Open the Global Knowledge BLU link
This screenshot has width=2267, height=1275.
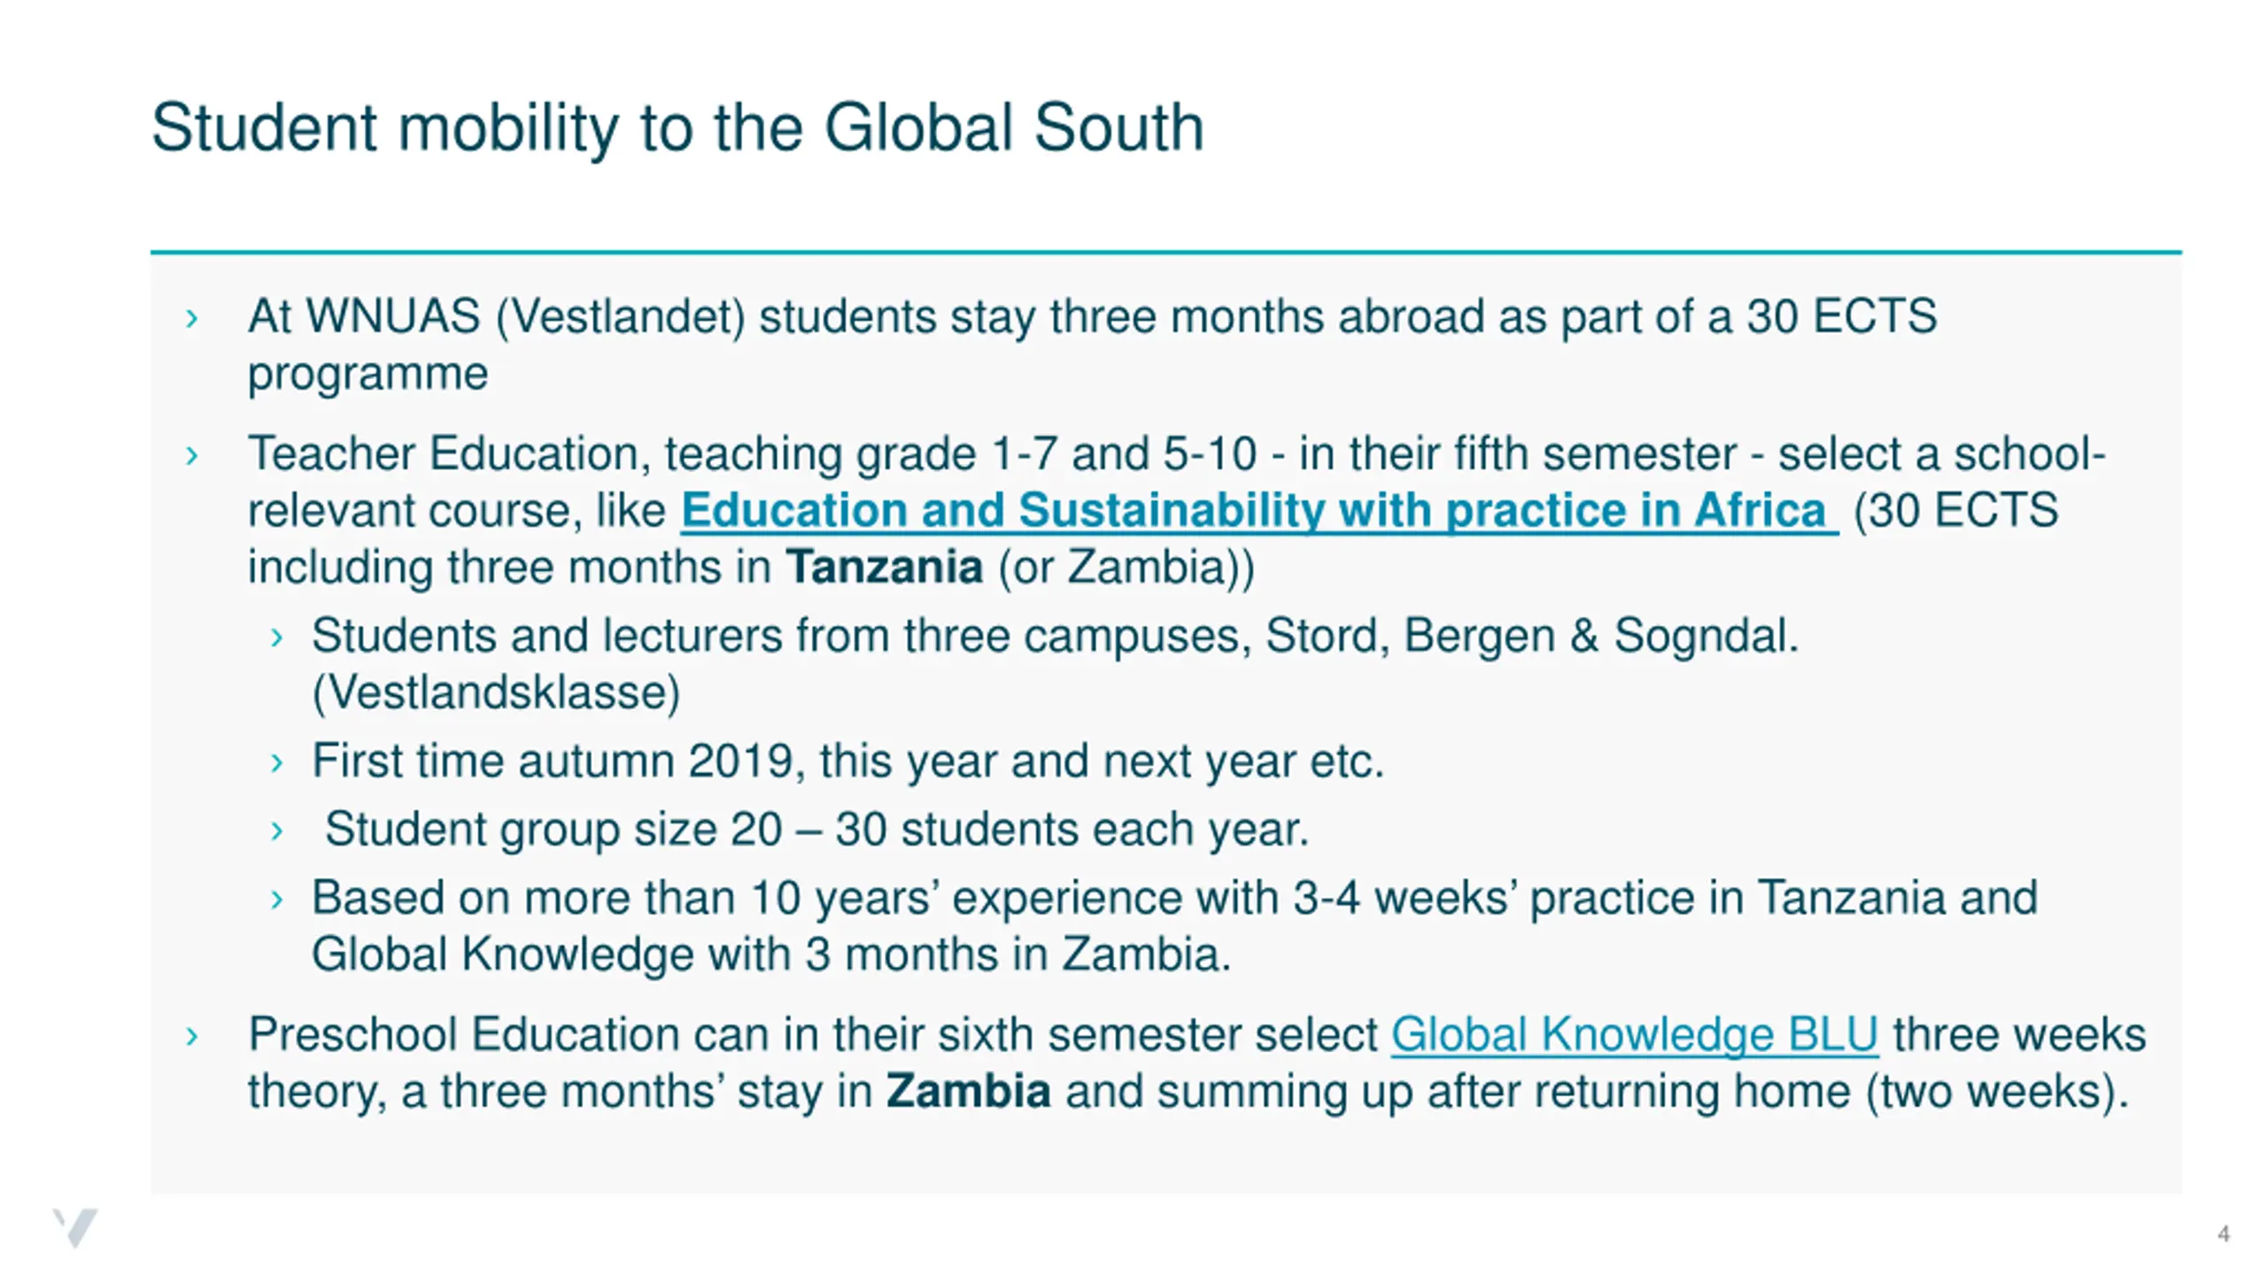(x=1634, y=1034)
